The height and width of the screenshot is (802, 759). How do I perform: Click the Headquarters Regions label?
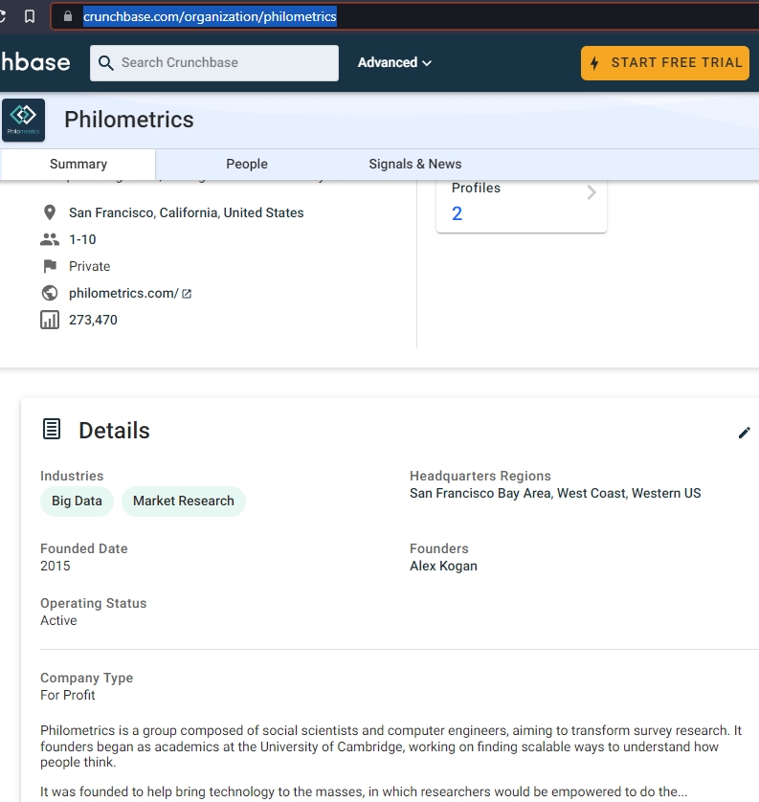coord(480,477)
